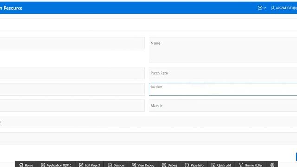This screenshot has width=297, height=167.
Task: Click View Debug in developer toolbar
Action: pyautogui.click(x=143, y=165)
